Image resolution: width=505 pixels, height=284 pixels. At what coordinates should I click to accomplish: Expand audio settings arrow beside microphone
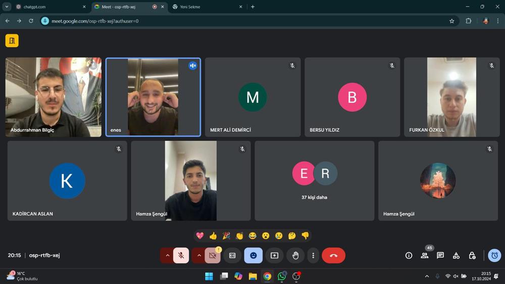(167, 255)
